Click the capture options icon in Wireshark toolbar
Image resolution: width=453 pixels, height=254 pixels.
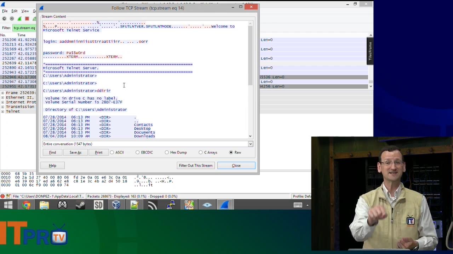pyautogui.click(x=12, y=19)
